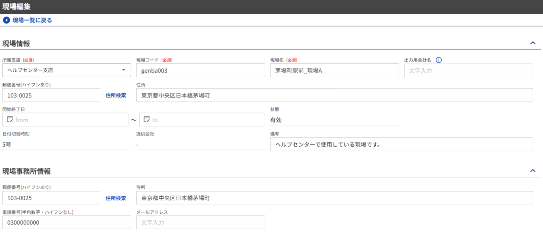The width and height of the screenshot is (543, 240).
Task: Click the back arrow circle icon
Action: click(6, 20)
